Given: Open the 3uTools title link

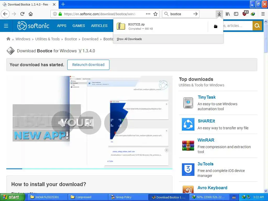Looking at the screenshot, I should click(x=205, y=164).
